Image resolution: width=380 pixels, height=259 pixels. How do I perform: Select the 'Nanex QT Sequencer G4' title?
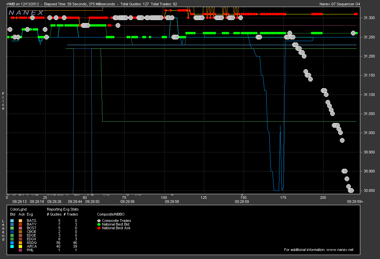click(340, 4)
